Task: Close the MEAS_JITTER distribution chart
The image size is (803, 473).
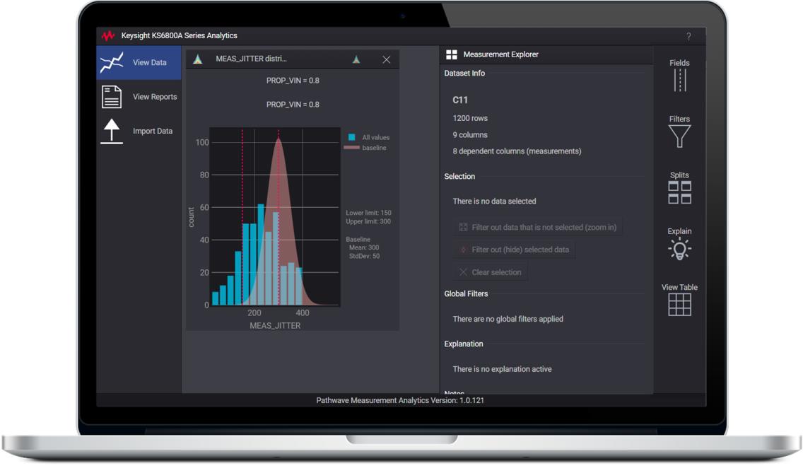Action: point(386,59)
